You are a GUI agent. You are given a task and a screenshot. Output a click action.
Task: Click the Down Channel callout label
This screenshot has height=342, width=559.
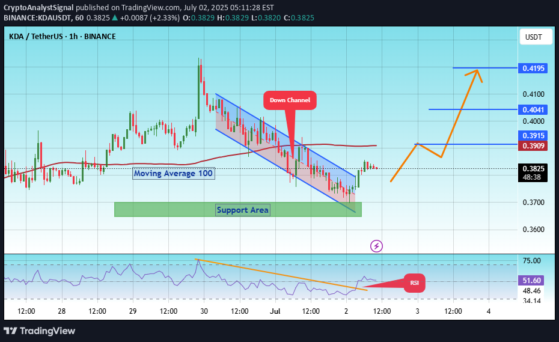pos(290,100)
